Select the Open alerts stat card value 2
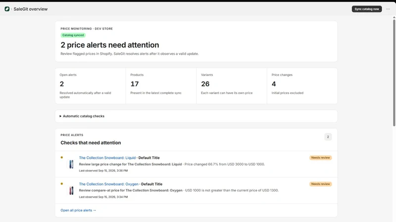This screenshot has height=222, width=396. (x=62, y=84)
